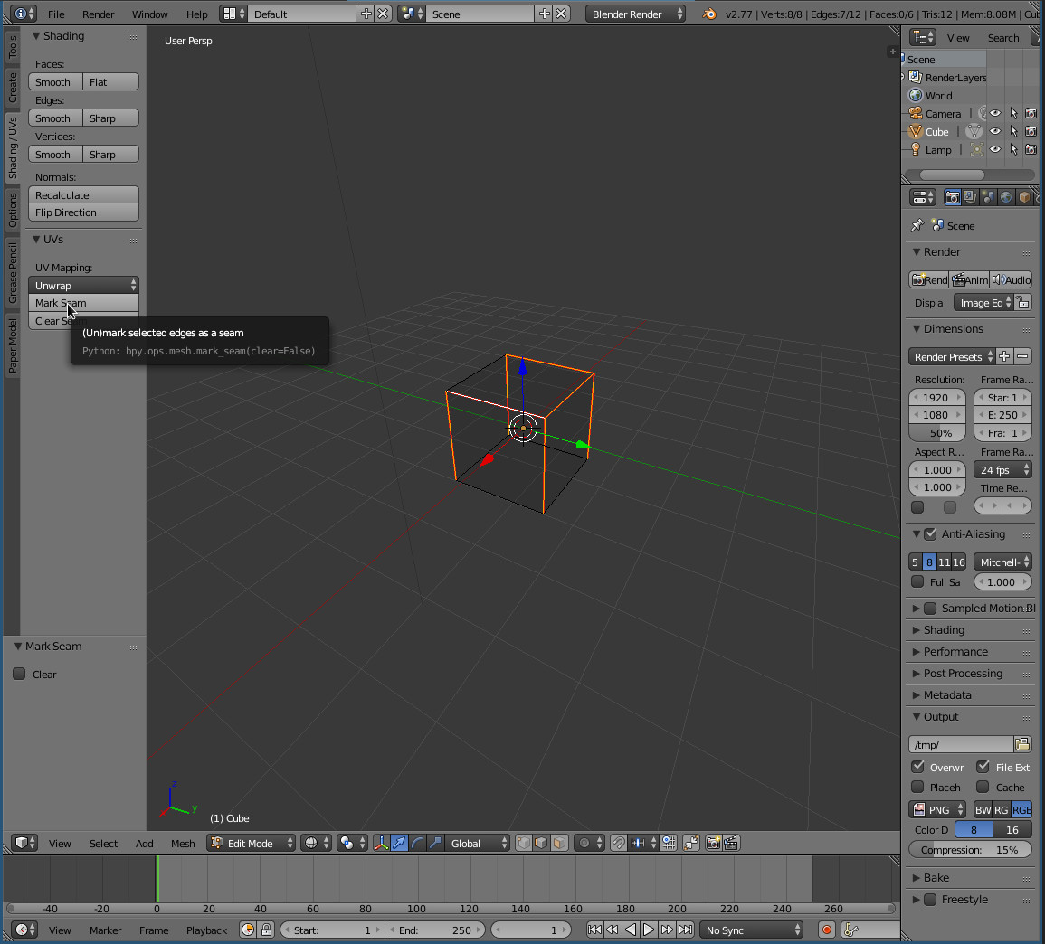Expand the Performance panel

(x=917, y=652)
